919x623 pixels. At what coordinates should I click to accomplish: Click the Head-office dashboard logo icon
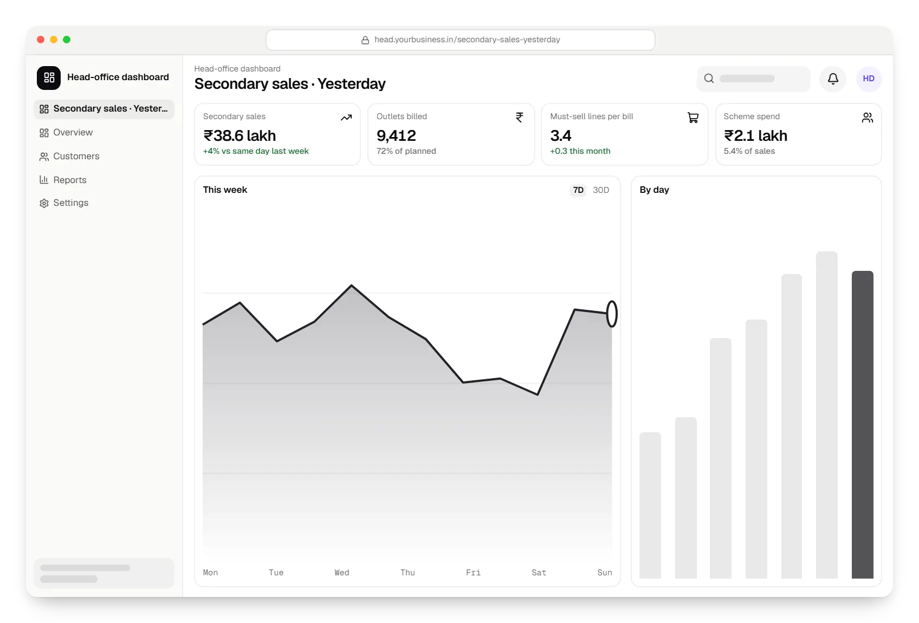pos(49,77)
